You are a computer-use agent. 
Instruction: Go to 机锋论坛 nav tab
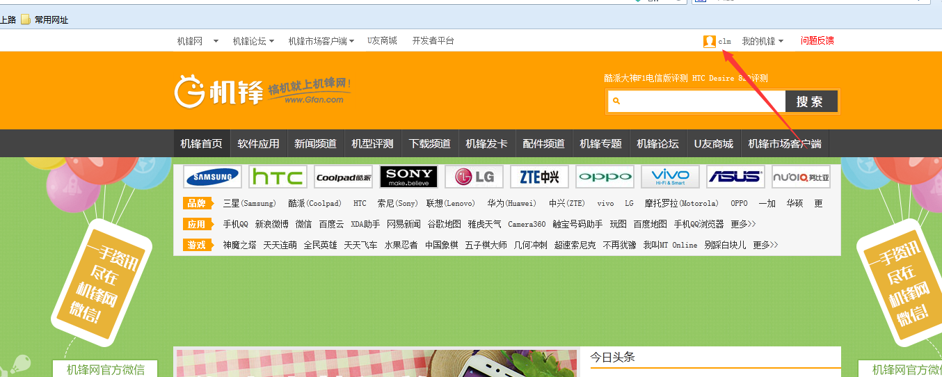[657, 143]
